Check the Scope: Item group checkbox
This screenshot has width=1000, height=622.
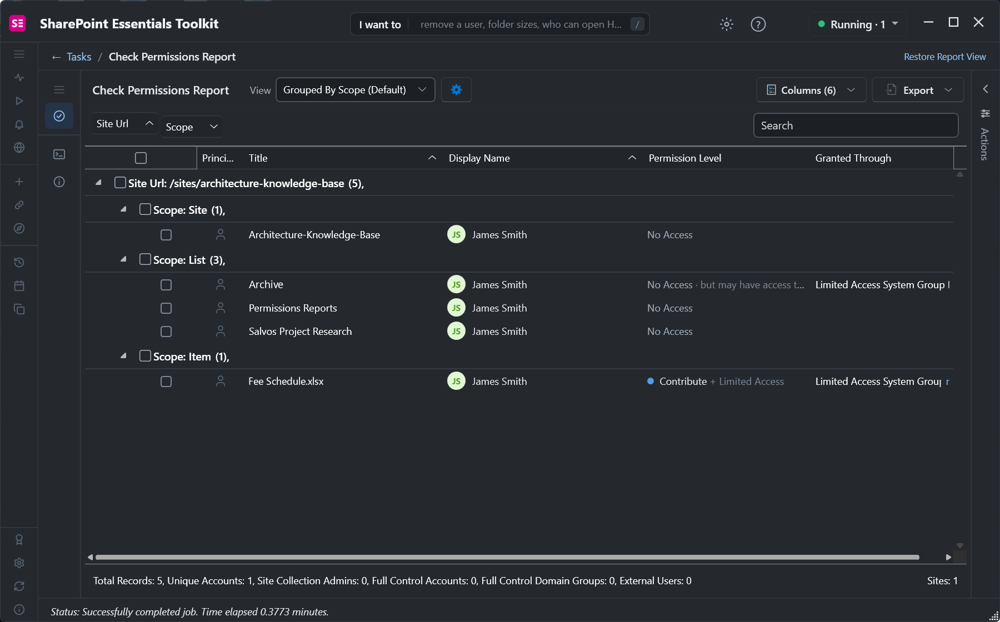pos(145,356)
